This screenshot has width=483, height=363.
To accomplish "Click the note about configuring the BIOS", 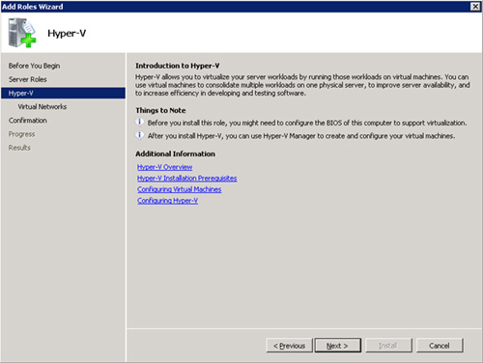I will (x=307, y=123).
